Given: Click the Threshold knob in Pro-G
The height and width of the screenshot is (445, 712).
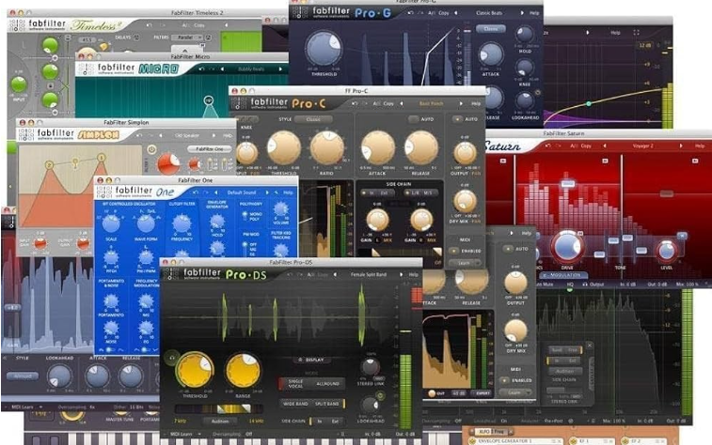Looking at the screenshot, I should pos(324,49).
